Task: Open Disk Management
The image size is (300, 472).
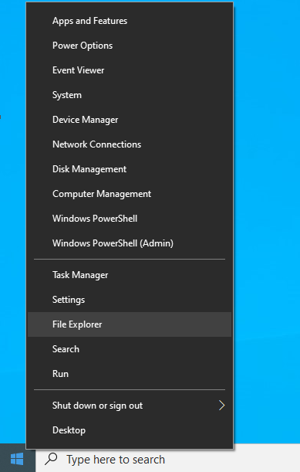Action: (x=130, y=169)
